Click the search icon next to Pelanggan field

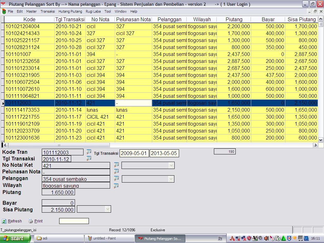point(116,178)
